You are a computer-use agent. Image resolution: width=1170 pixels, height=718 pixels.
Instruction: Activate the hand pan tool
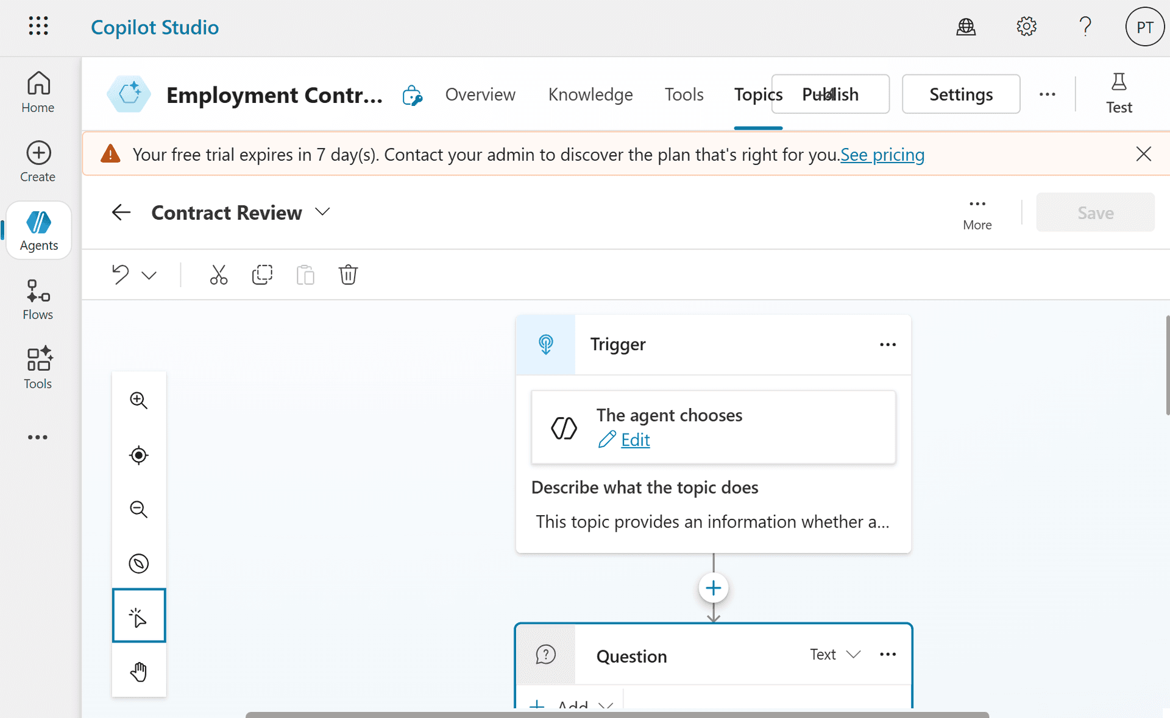(139, 671)
